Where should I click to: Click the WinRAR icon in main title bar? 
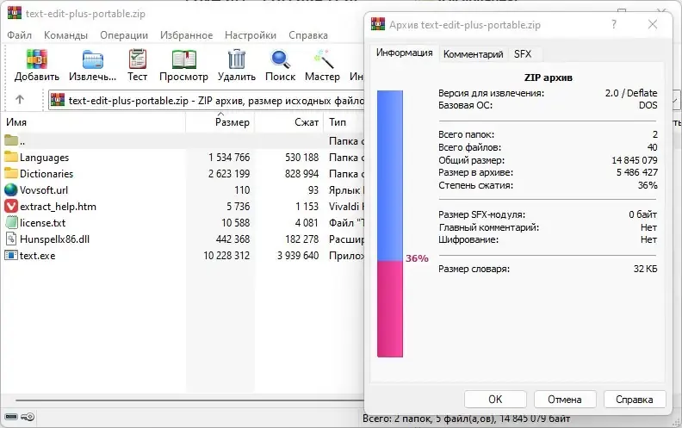pos(15,13)
